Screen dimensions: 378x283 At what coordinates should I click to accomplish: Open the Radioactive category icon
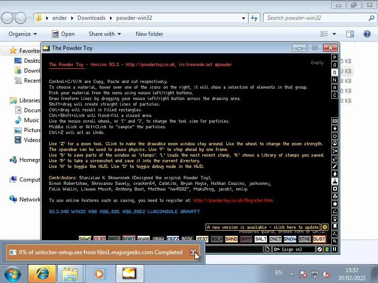(x=335, y=196)
